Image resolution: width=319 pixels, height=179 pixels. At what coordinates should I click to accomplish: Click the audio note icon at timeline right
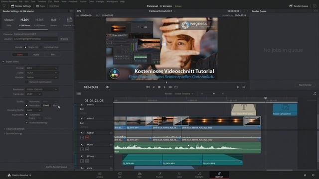coord(315,93)
